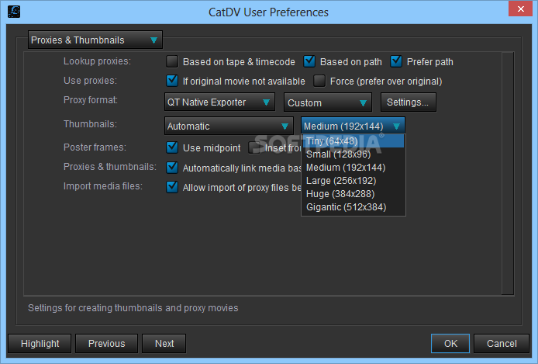The width and height of the screenshot is (538, 364).
Task: Open proxy format Settings... button
Action: pyautogui.click(x=408, y=102)
